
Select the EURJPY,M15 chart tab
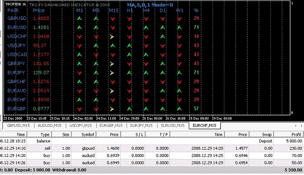click(x=142, y=125)
